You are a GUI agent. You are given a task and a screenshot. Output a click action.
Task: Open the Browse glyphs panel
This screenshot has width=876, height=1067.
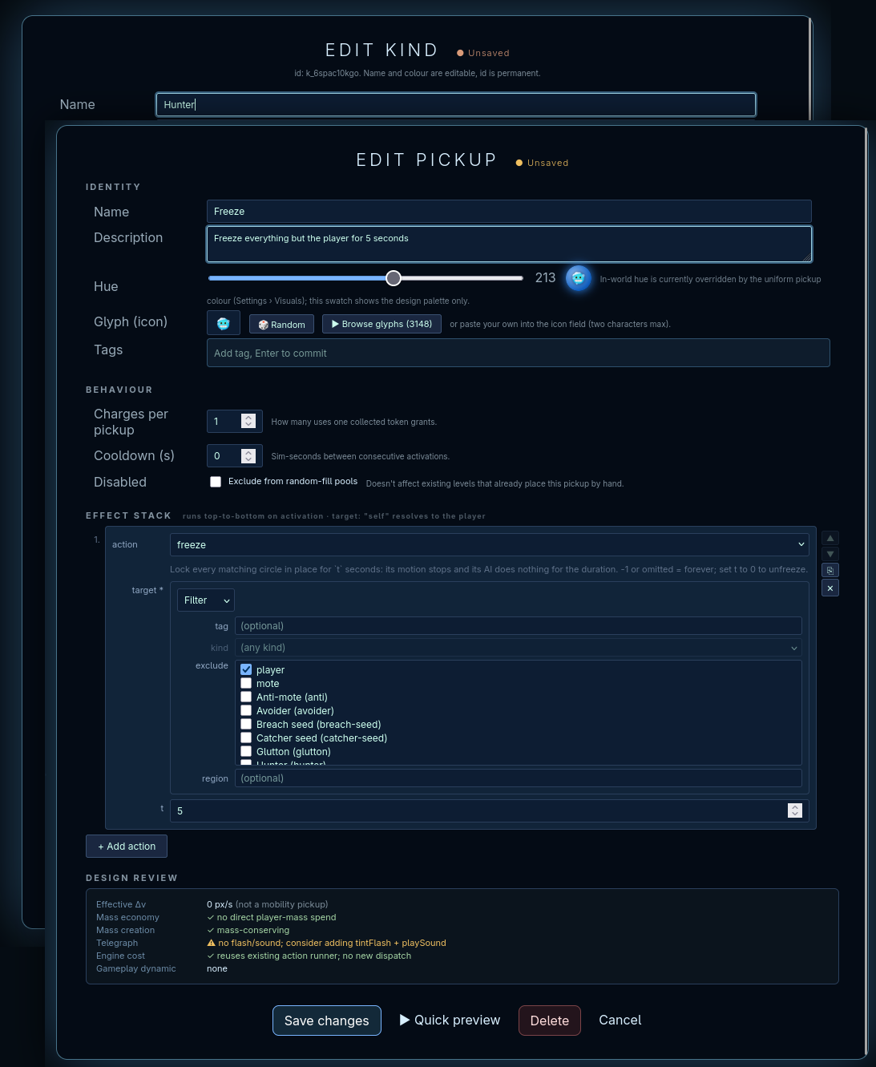point(381,324)
